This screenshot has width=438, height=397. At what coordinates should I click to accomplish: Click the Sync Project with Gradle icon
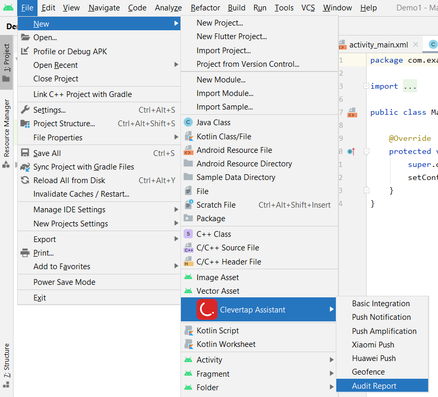pos(25,167)
